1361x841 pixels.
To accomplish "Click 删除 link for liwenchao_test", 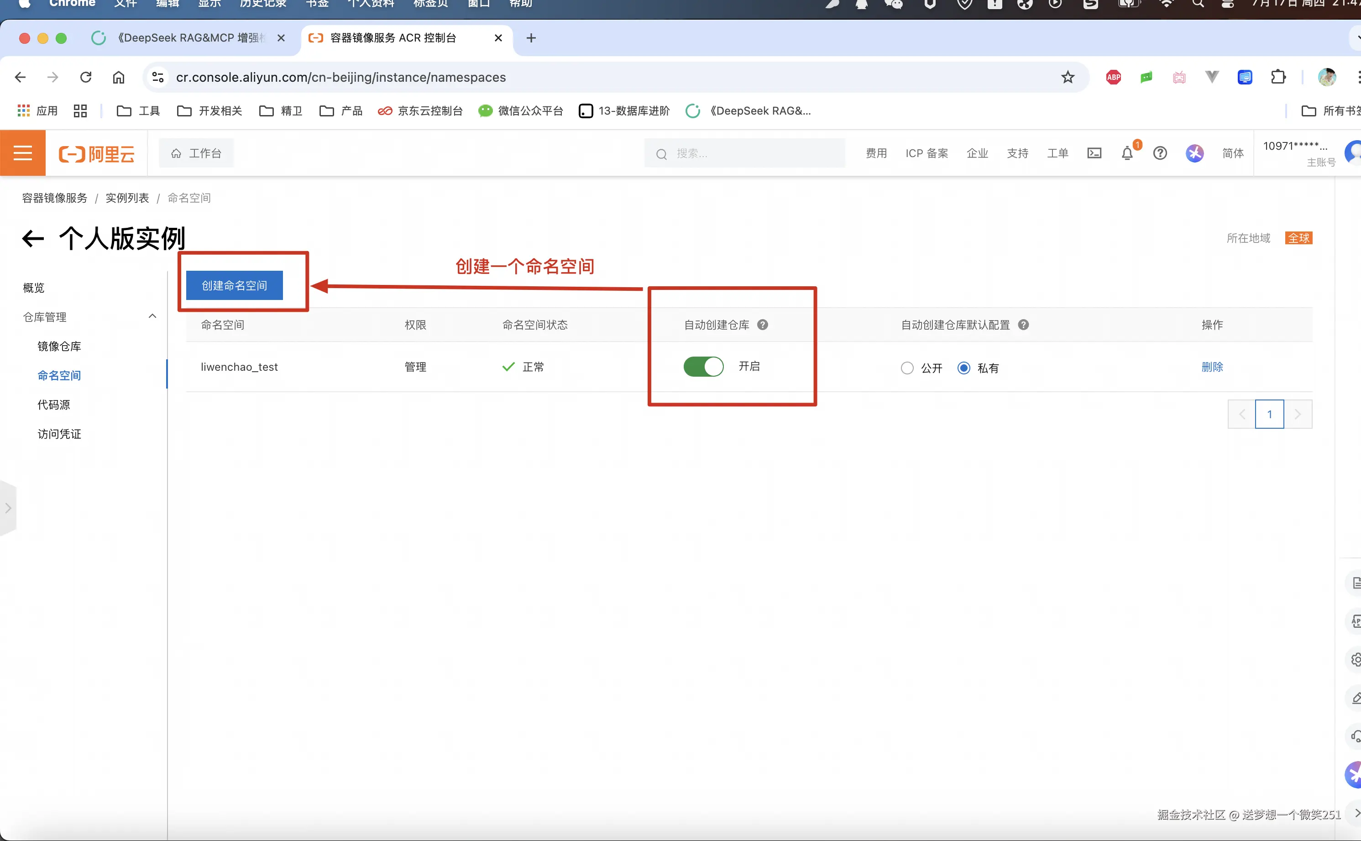I will (x=1212, y=367).
